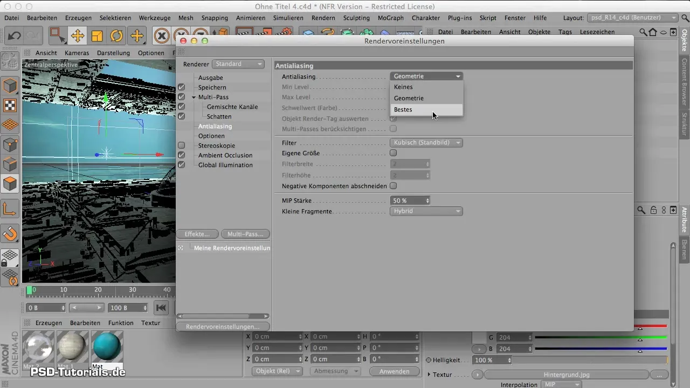Click the Anwenden button
This screenshot has width=690, height=388.
(394, 371)
